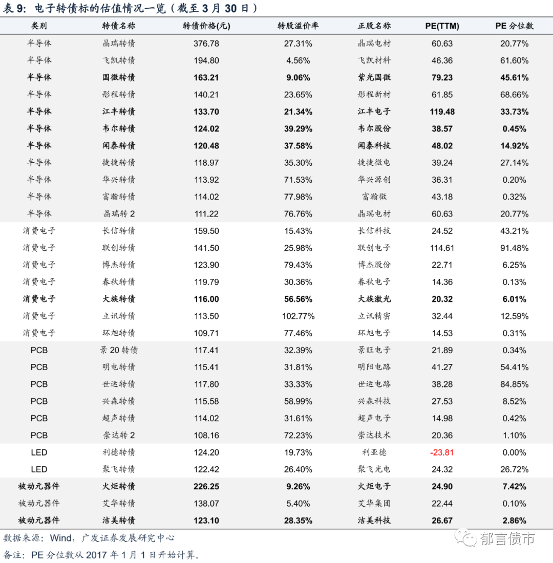Select the 江丰转债 cell
The image size is (553, 563).
(119, 111)
